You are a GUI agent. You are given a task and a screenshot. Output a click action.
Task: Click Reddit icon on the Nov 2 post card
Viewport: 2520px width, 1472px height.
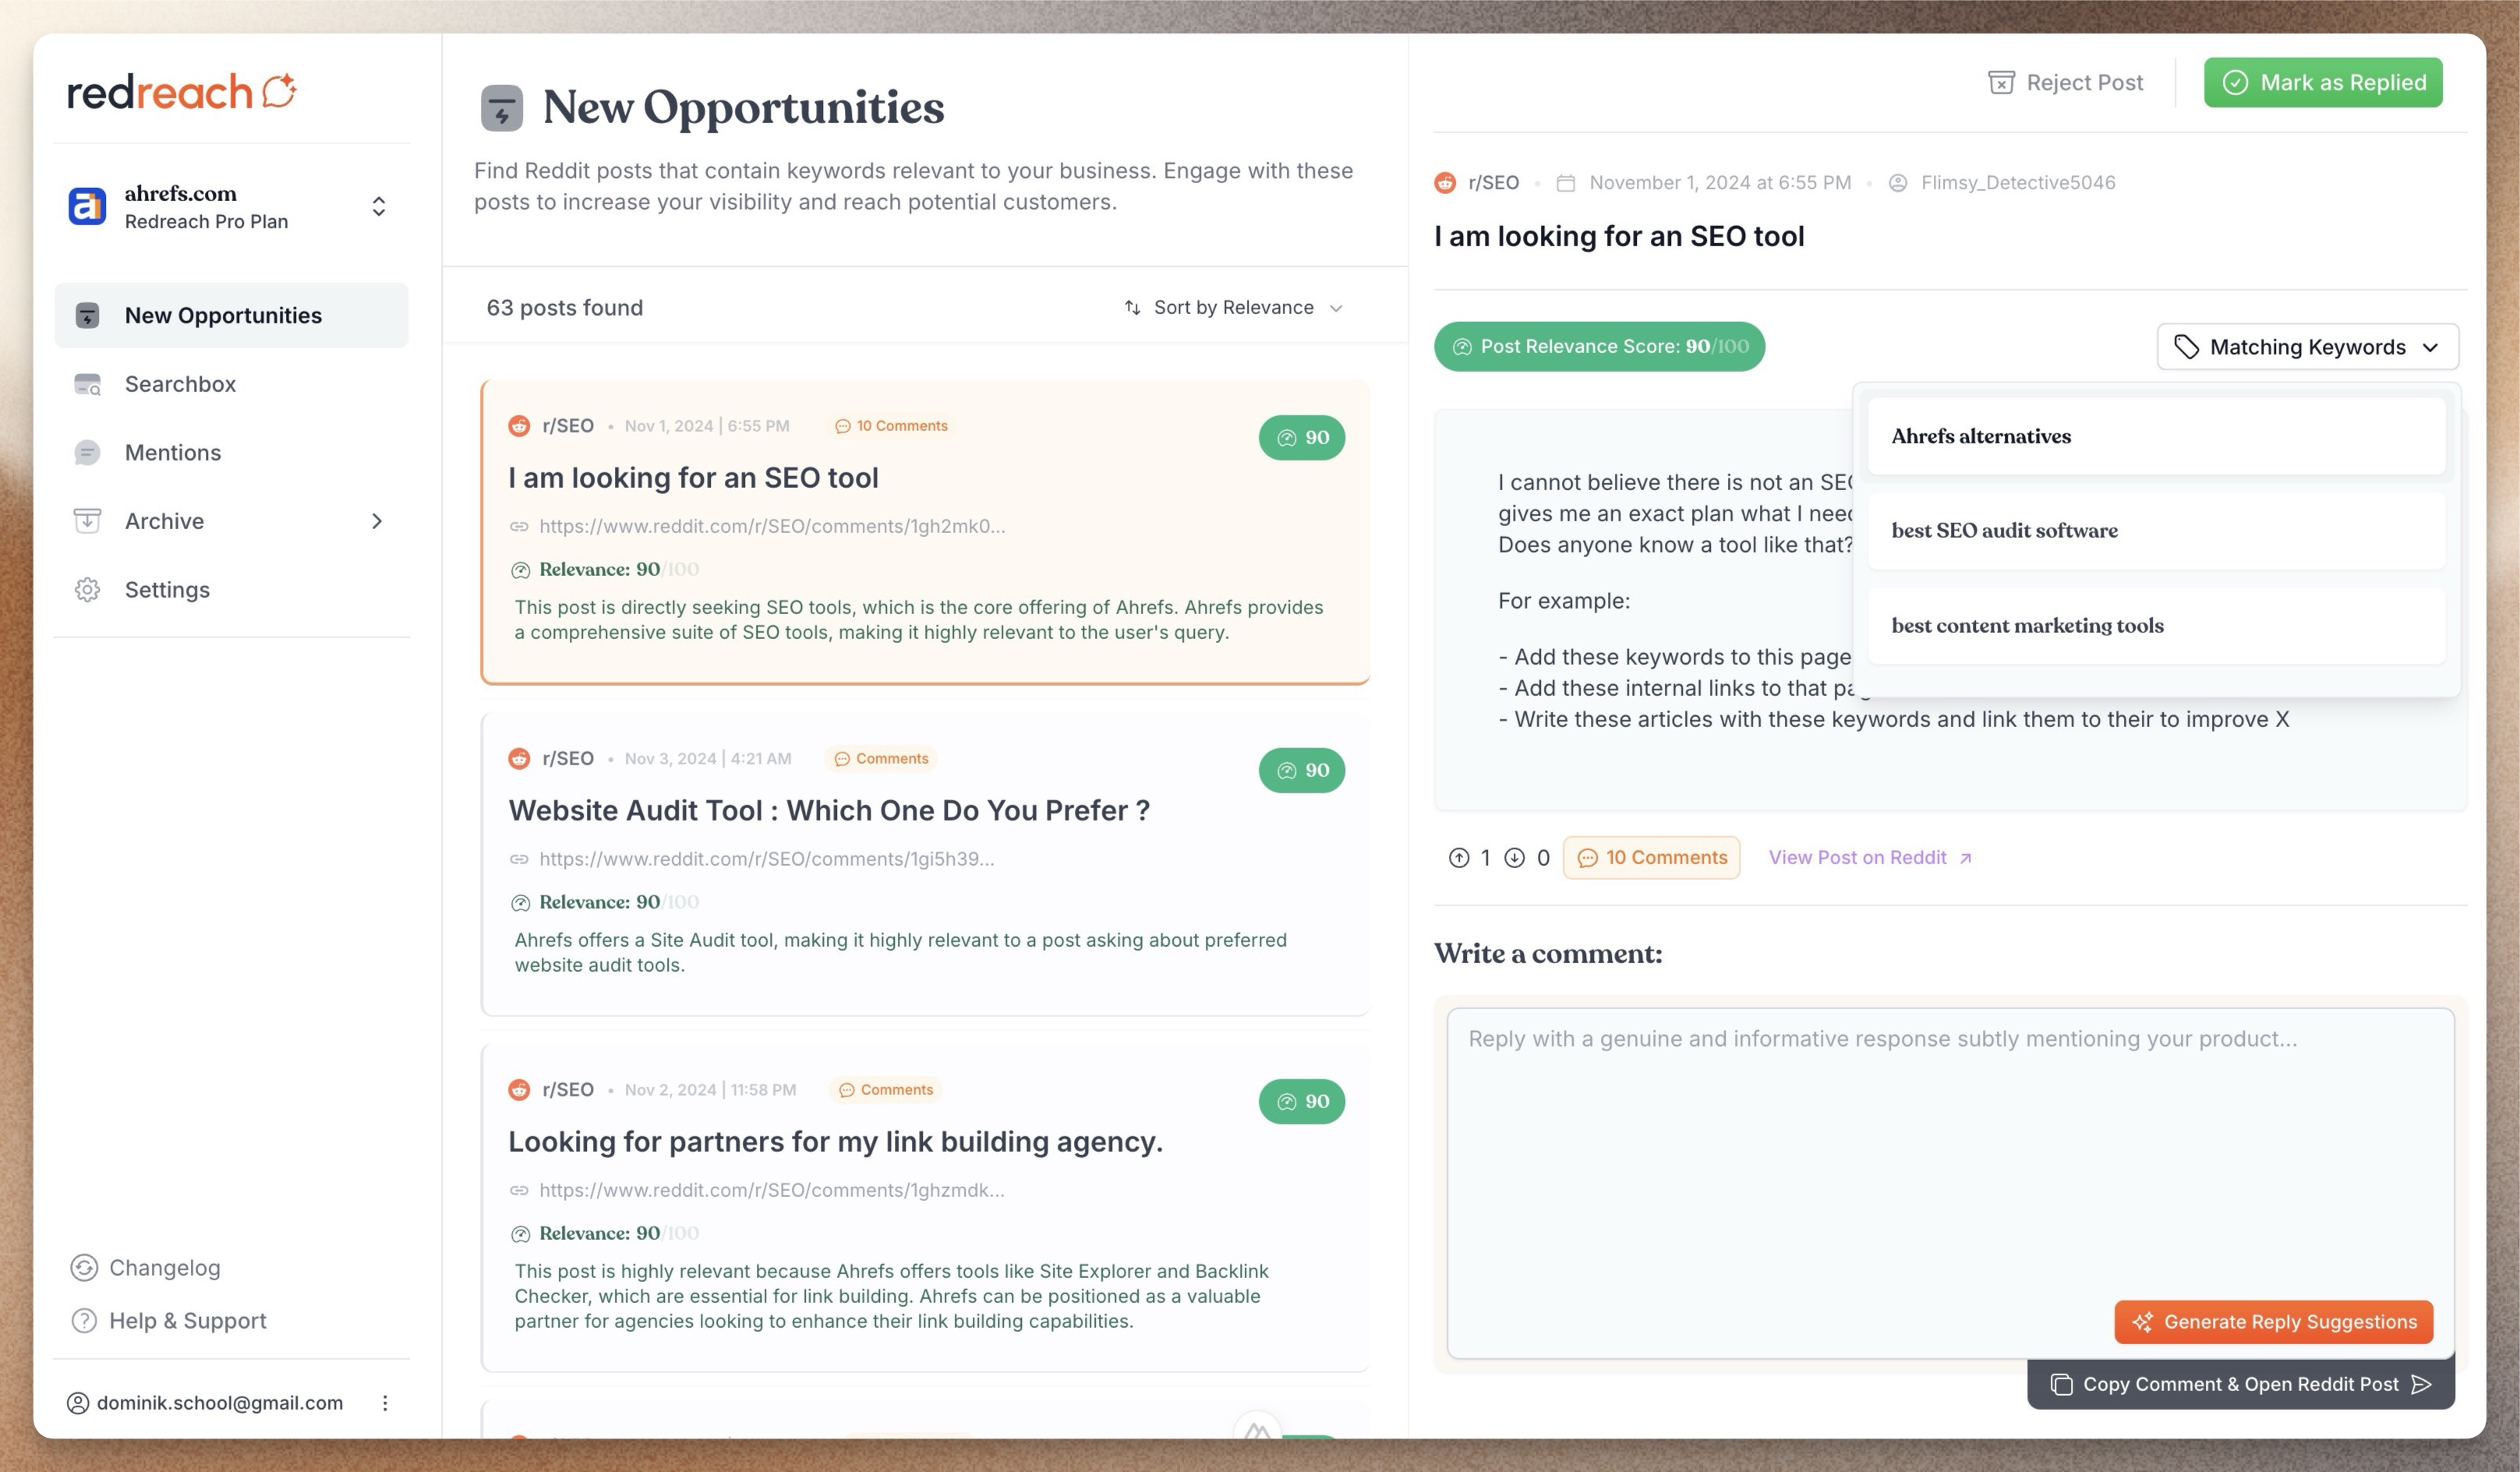[519, 1090]
